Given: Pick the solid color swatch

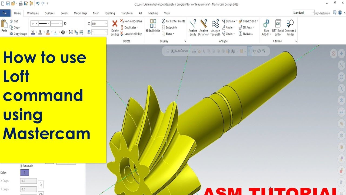Looking at the screenshot, I should (x=41, y=32).
